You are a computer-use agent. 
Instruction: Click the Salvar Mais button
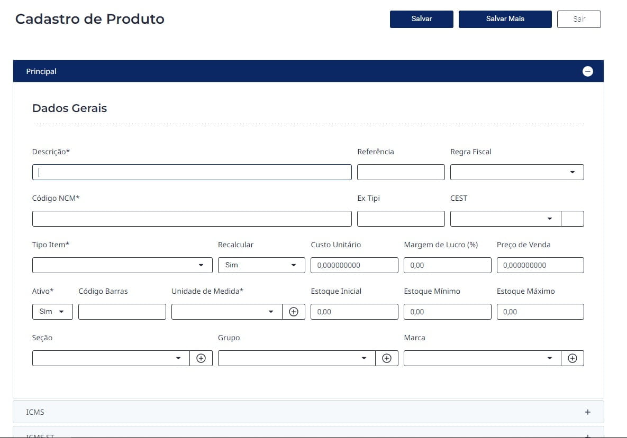tap(505, 19)
